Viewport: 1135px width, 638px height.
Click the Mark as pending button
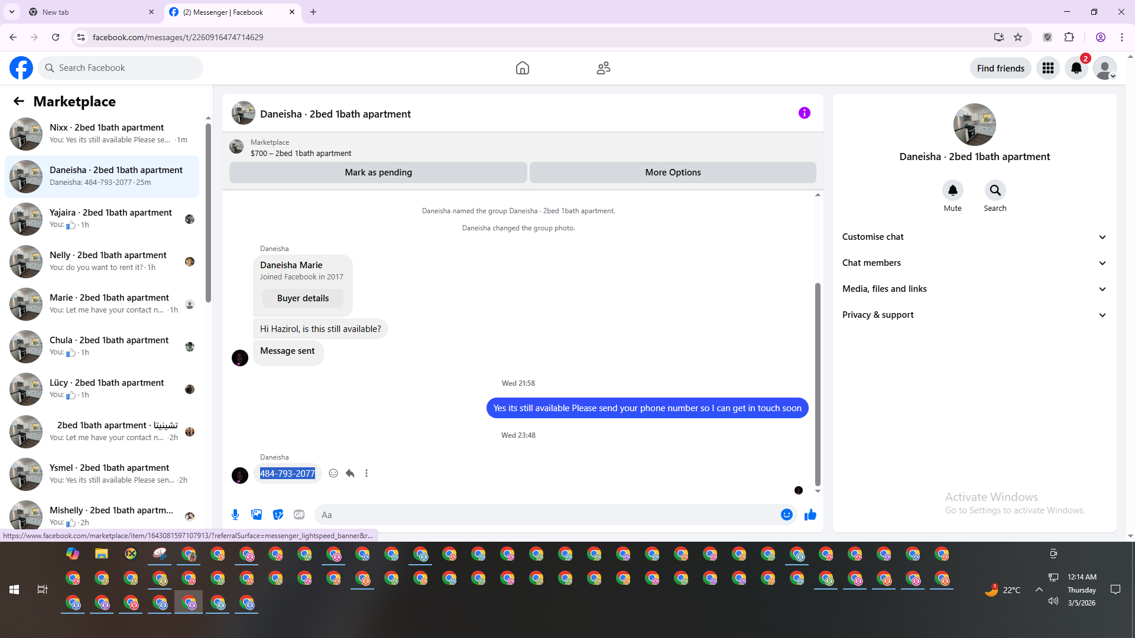(x=378, y=172)
